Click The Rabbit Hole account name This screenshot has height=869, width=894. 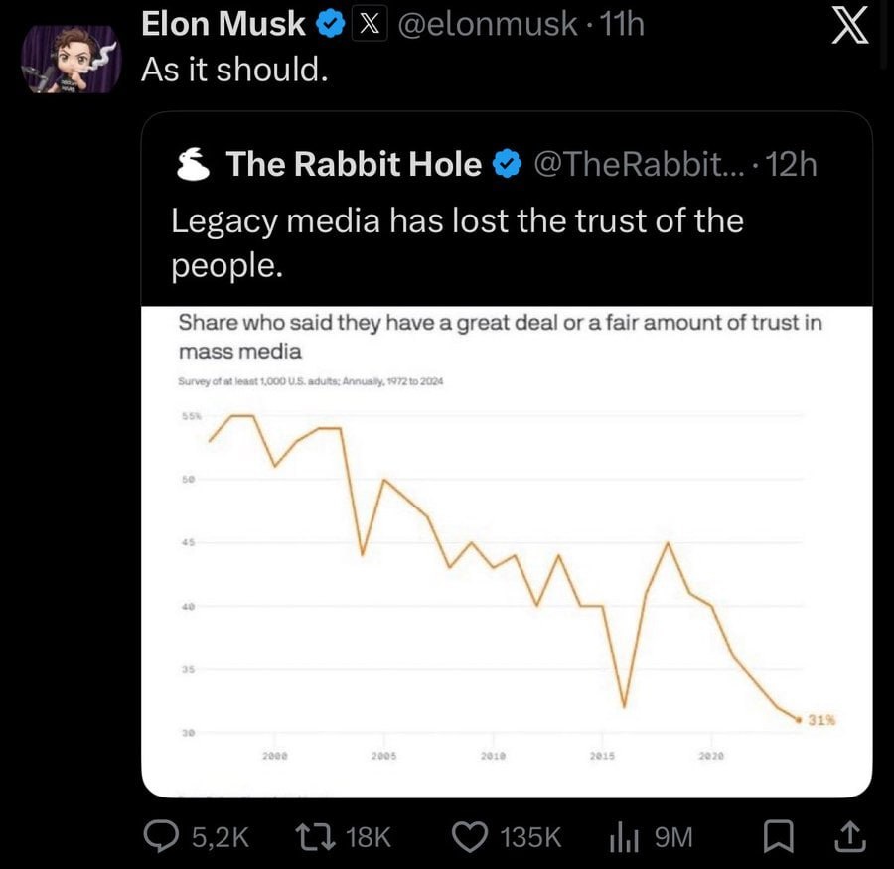[x=354, y=164]
